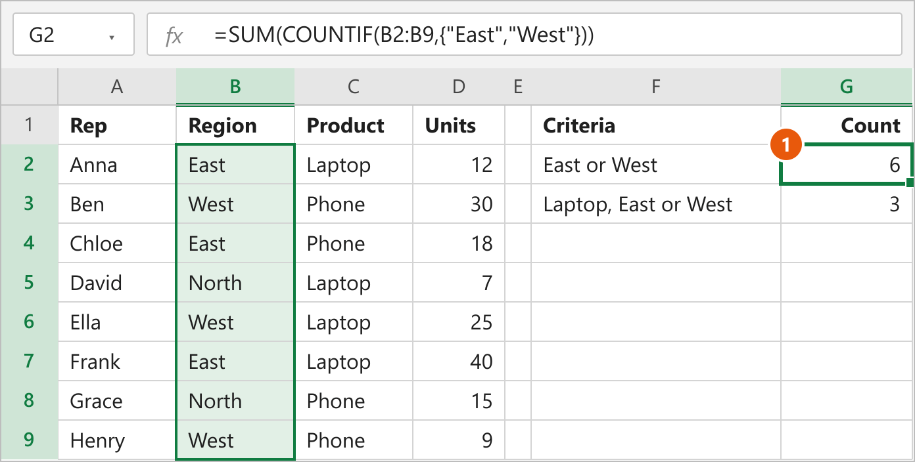Select Units cell with value 15
Image resolution: width=915 pixels, height=462 pixels.
(459, 400)
